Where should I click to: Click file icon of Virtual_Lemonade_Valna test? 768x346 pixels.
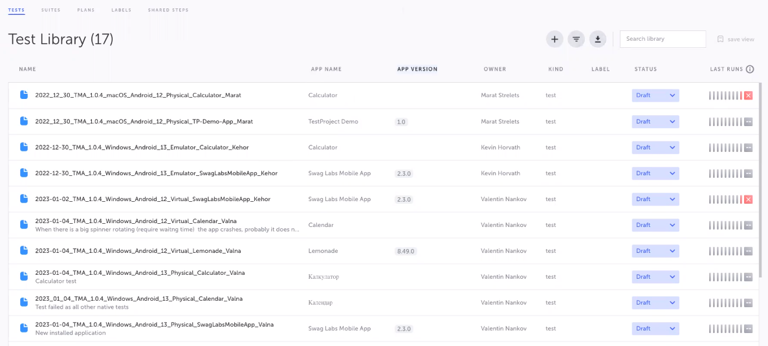coord(24,250)
